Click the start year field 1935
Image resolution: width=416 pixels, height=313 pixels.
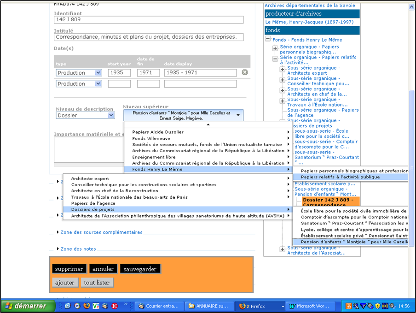[119, 72]
